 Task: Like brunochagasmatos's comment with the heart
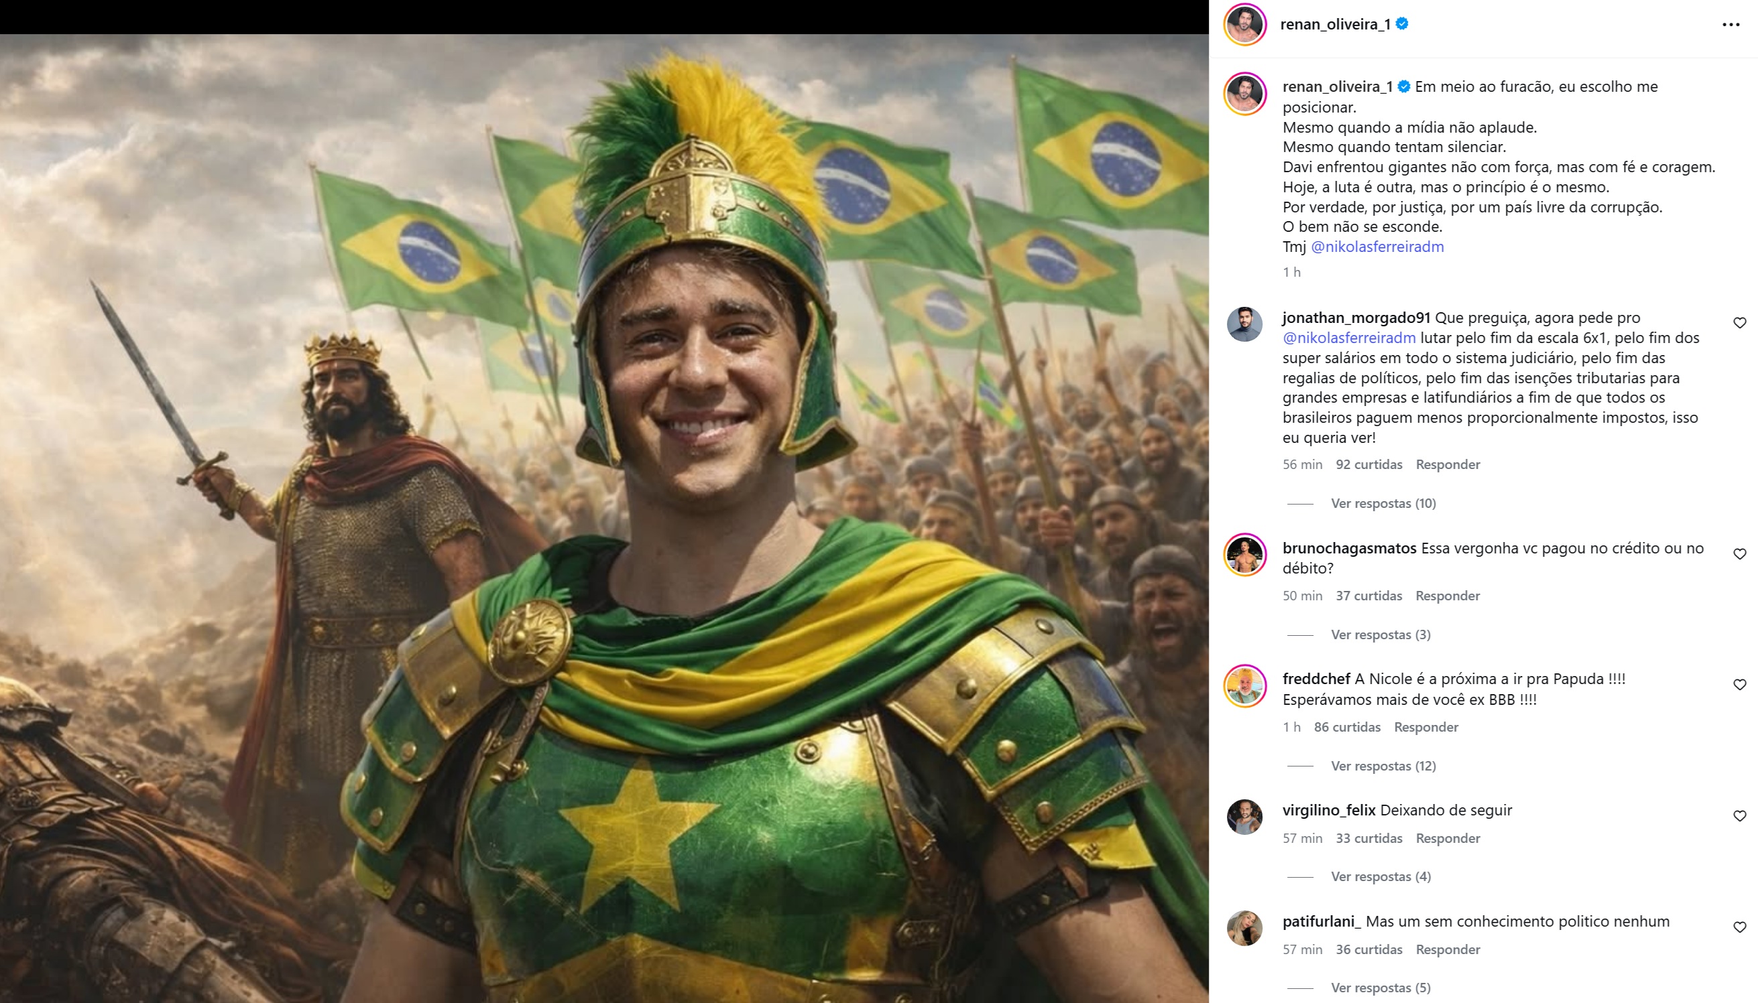pos(1739,554)
